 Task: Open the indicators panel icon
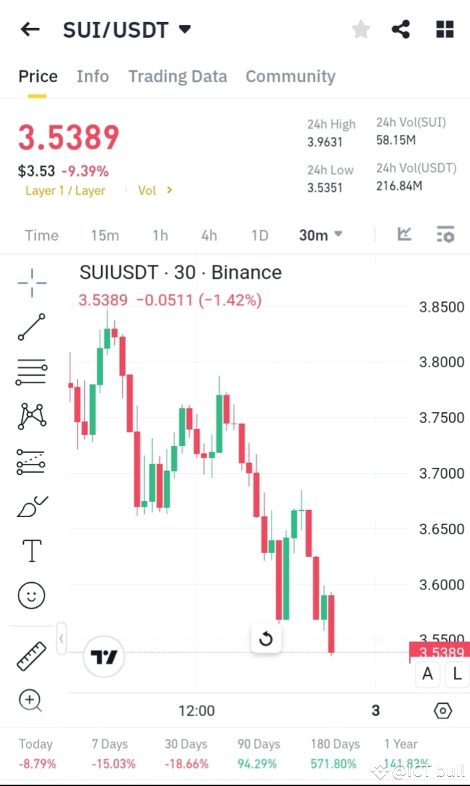(x=445, y=234)
